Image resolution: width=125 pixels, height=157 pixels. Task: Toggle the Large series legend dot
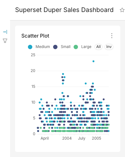click(76, 47)
